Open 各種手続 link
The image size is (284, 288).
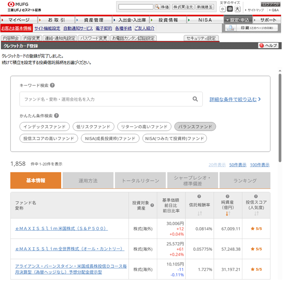(x=123, y=28)
